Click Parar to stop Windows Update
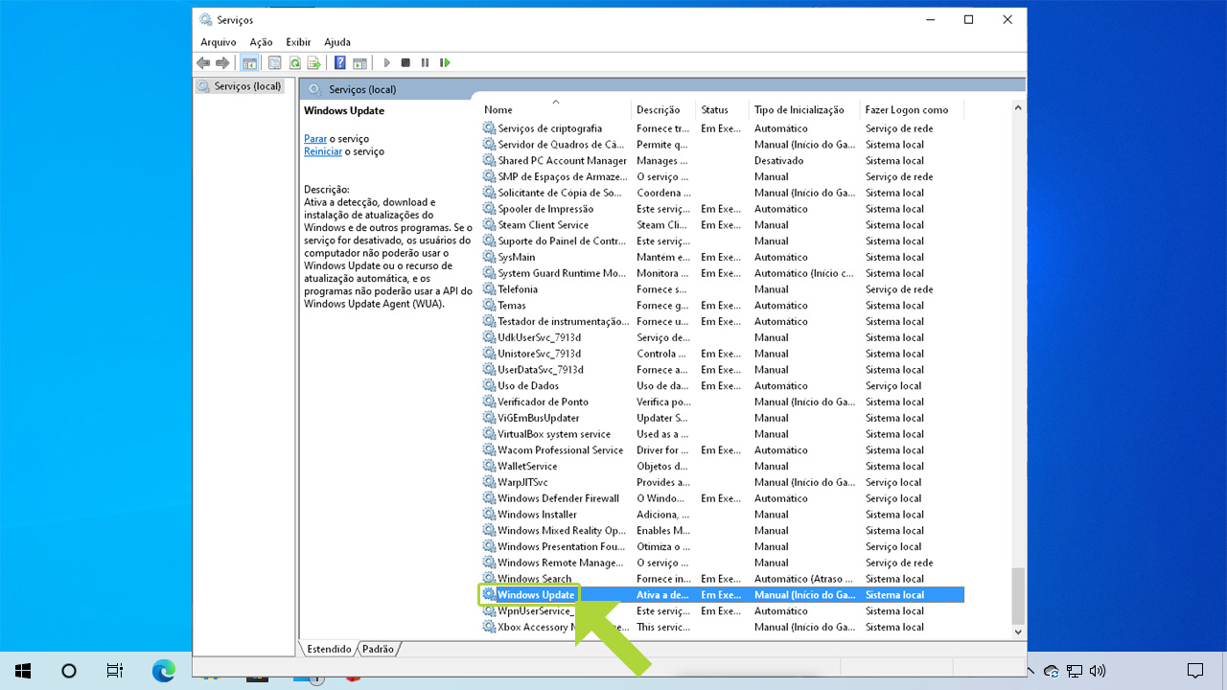The height and width of the screenshot is (690, 1227). [314, 138]
